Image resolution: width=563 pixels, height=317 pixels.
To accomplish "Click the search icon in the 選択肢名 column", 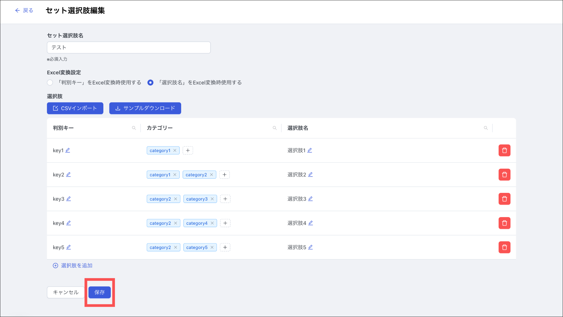I will click(486, 128).
